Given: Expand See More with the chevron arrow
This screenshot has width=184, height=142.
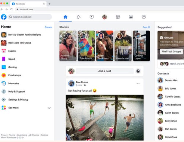Looking at the screenshot, I should pyautogui.click(x=49, y=108).
